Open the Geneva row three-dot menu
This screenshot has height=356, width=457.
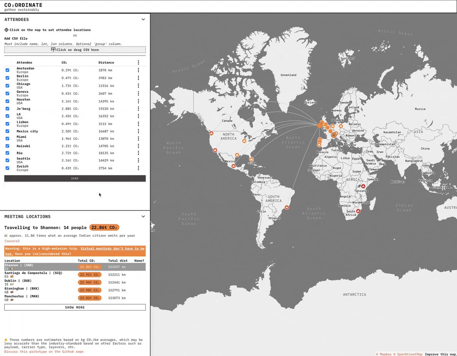(138, 93)
